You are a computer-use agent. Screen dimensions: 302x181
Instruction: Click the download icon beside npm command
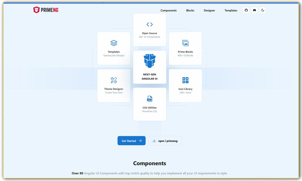(154, 141)
